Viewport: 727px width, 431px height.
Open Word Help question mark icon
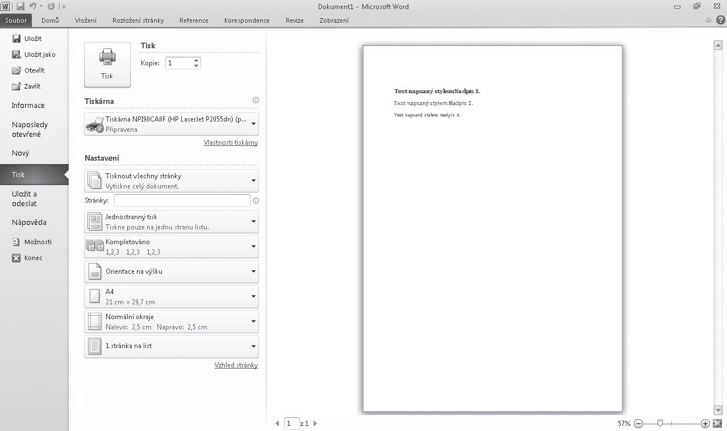point(720,20)
